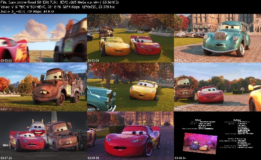Click the timestamp on the teal car thumbnail
Image resolution: width=261 pixels, height=160 pixels.
click(180, 61)
